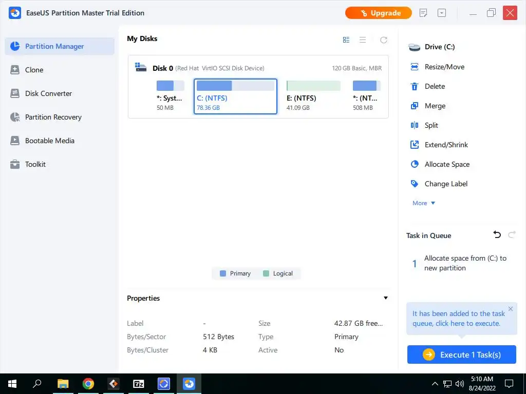Click the Toolkit briefcase icon

(15, 164)
